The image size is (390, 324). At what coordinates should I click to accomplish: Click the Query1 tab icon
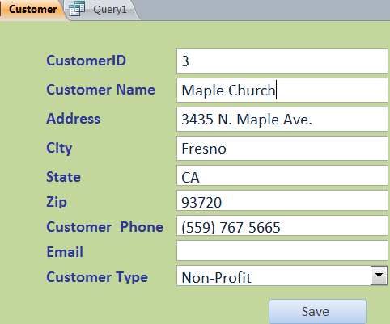77,9
